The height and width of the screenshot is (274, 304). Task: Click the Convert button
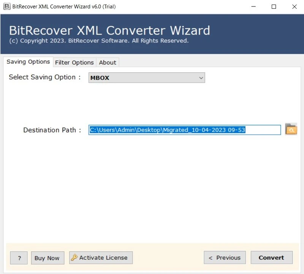pyautogui.click(x=271, y=258)
